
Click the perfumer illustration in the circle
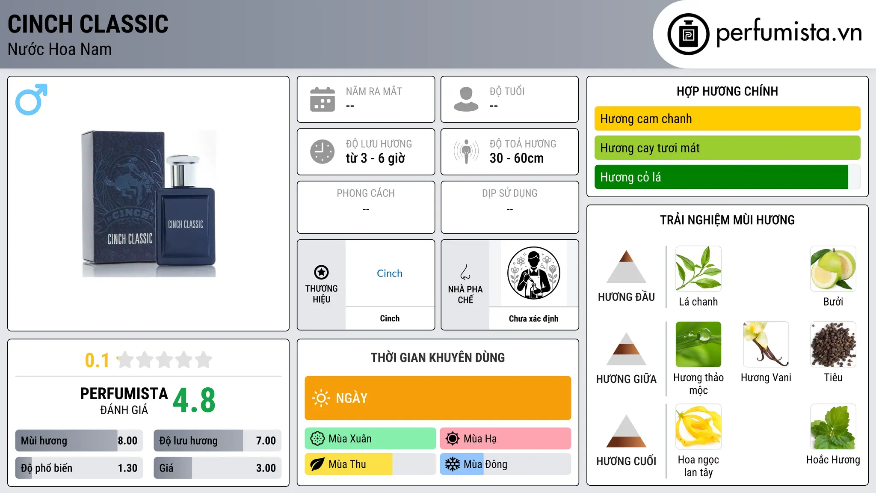point(534,273)
